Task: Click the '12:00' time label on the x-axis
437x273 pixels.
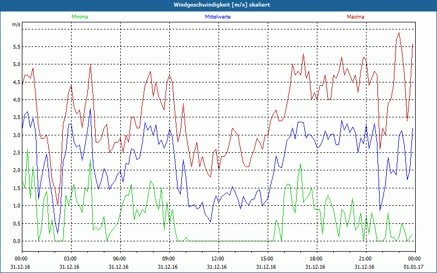Action: [217, 259]
